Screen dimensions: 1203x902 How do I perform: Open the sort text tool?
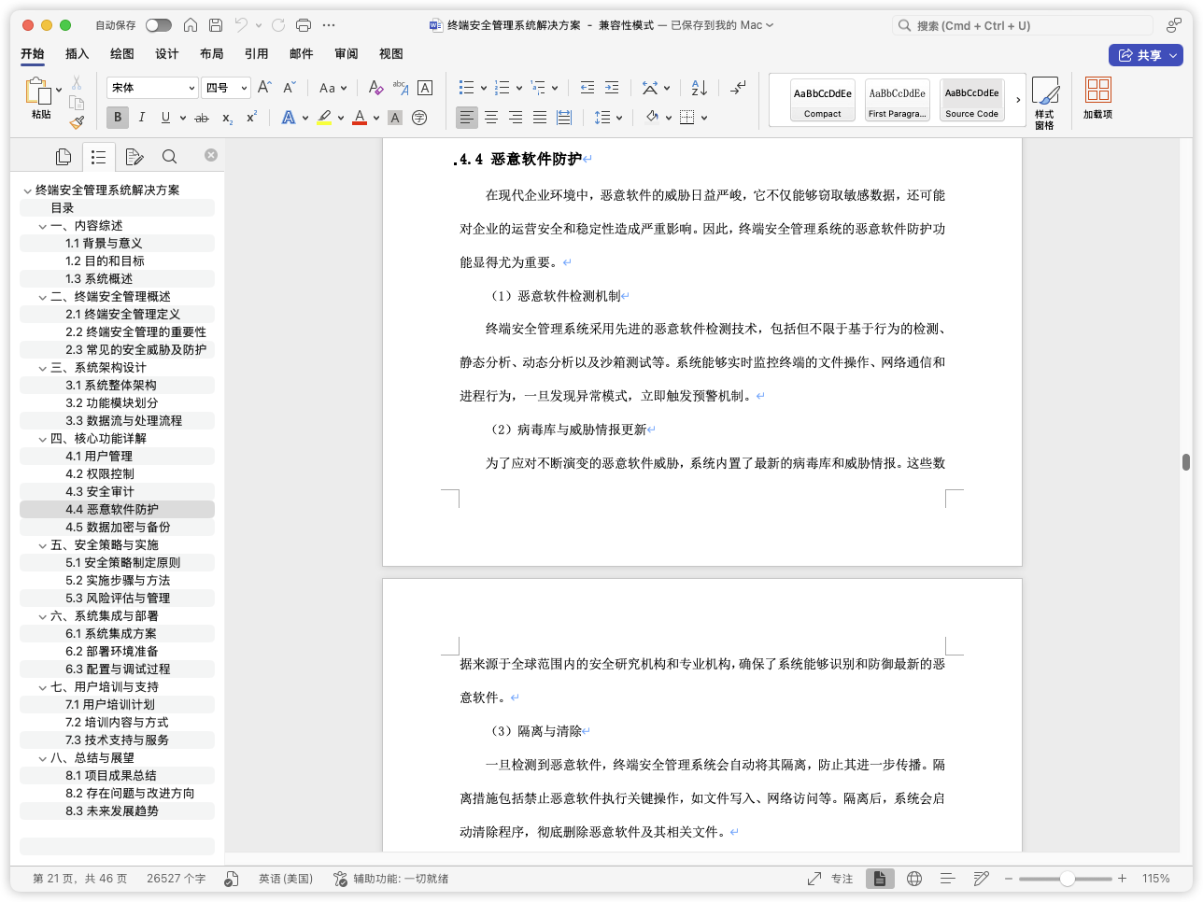click(696, 87)
